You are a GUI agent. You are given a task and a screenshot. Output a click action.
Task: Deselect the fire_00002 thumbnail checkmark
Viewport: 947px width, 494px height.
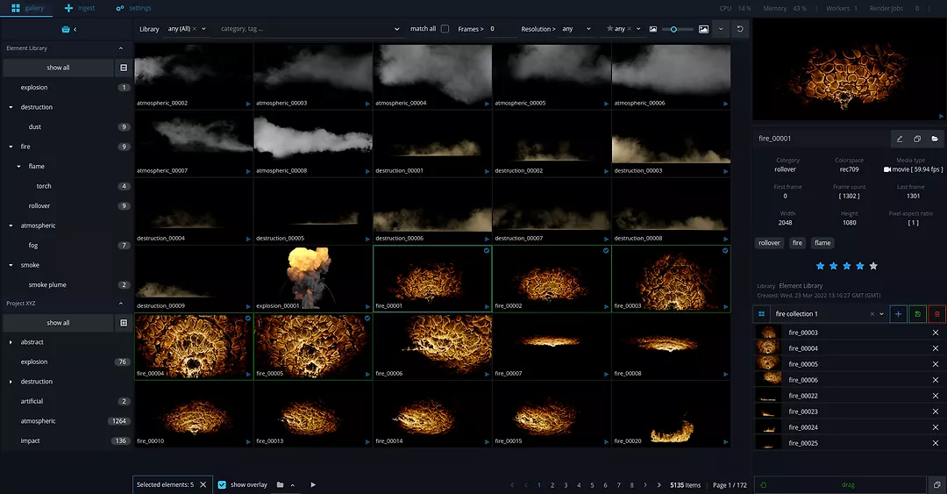click(x=605, y=250)
